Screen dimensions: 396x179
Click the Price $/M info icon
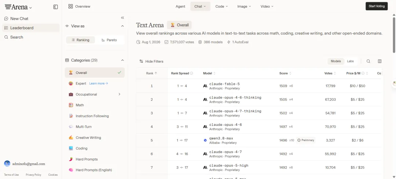(363, 73)
